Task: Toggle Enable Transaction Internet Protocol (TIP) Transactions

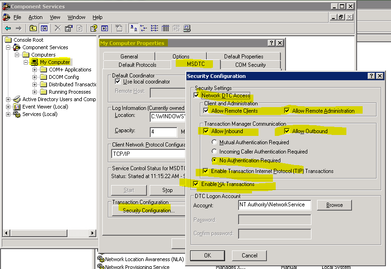Action: click(x=205, y=171)
